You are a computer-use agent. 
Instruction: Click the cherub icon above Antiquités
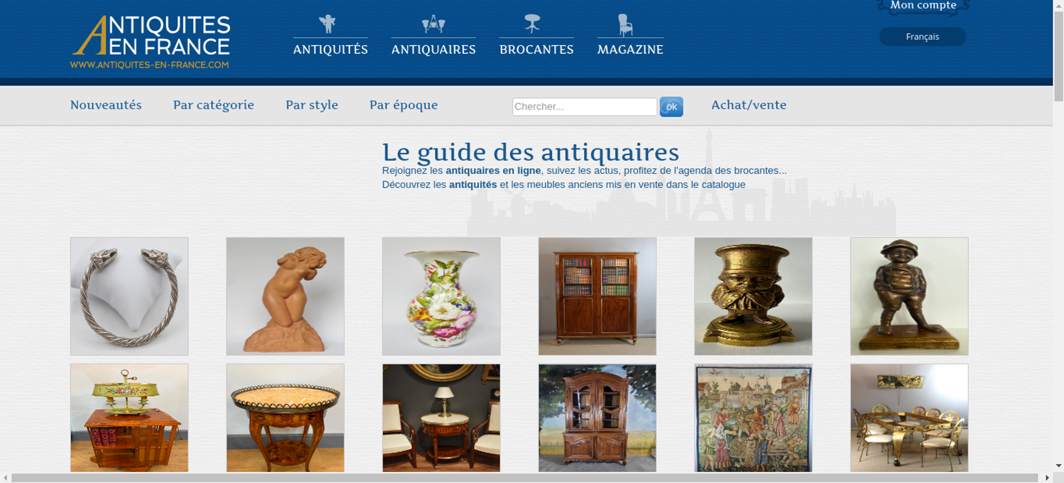327,24
